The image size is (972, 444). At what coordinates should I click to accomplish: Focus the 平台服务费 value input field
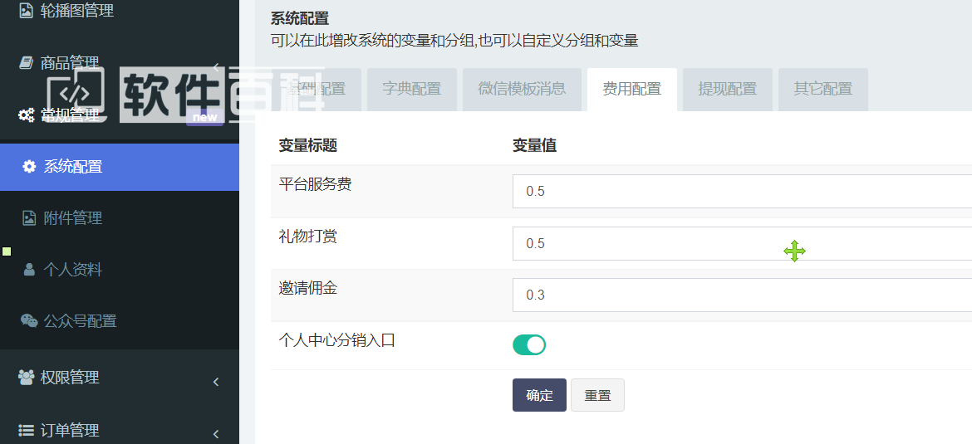click(741, 192)
